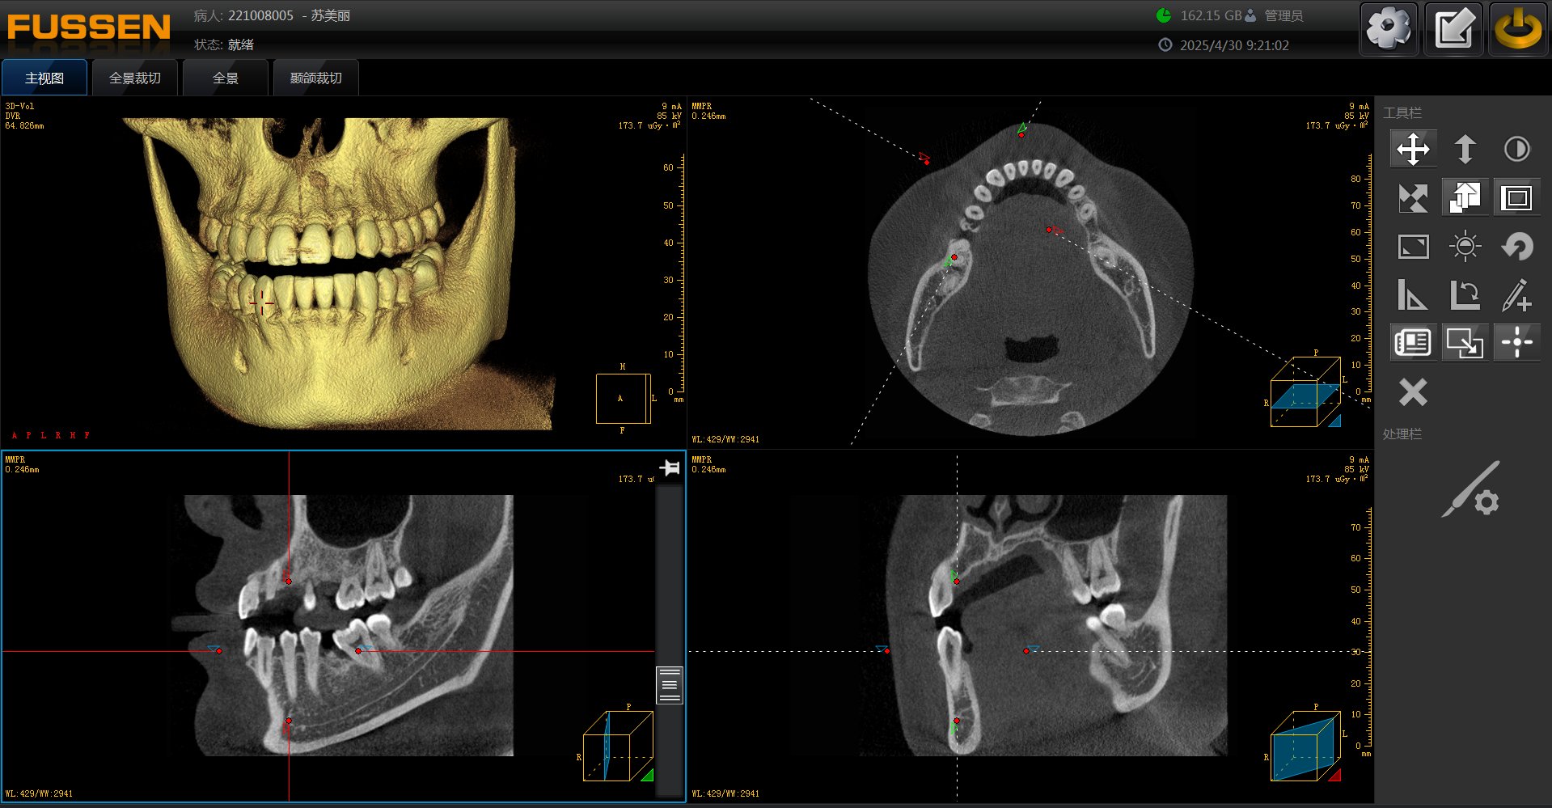Pin the sagittal MPR view
Viewport: 1552px width, 808px height.
pos(670,469)
